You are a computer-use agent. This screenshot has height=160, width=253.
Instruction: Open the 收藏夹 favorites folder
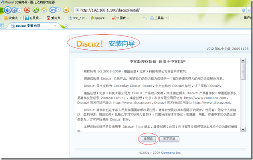pyautogui.click(x=11, y=18)
